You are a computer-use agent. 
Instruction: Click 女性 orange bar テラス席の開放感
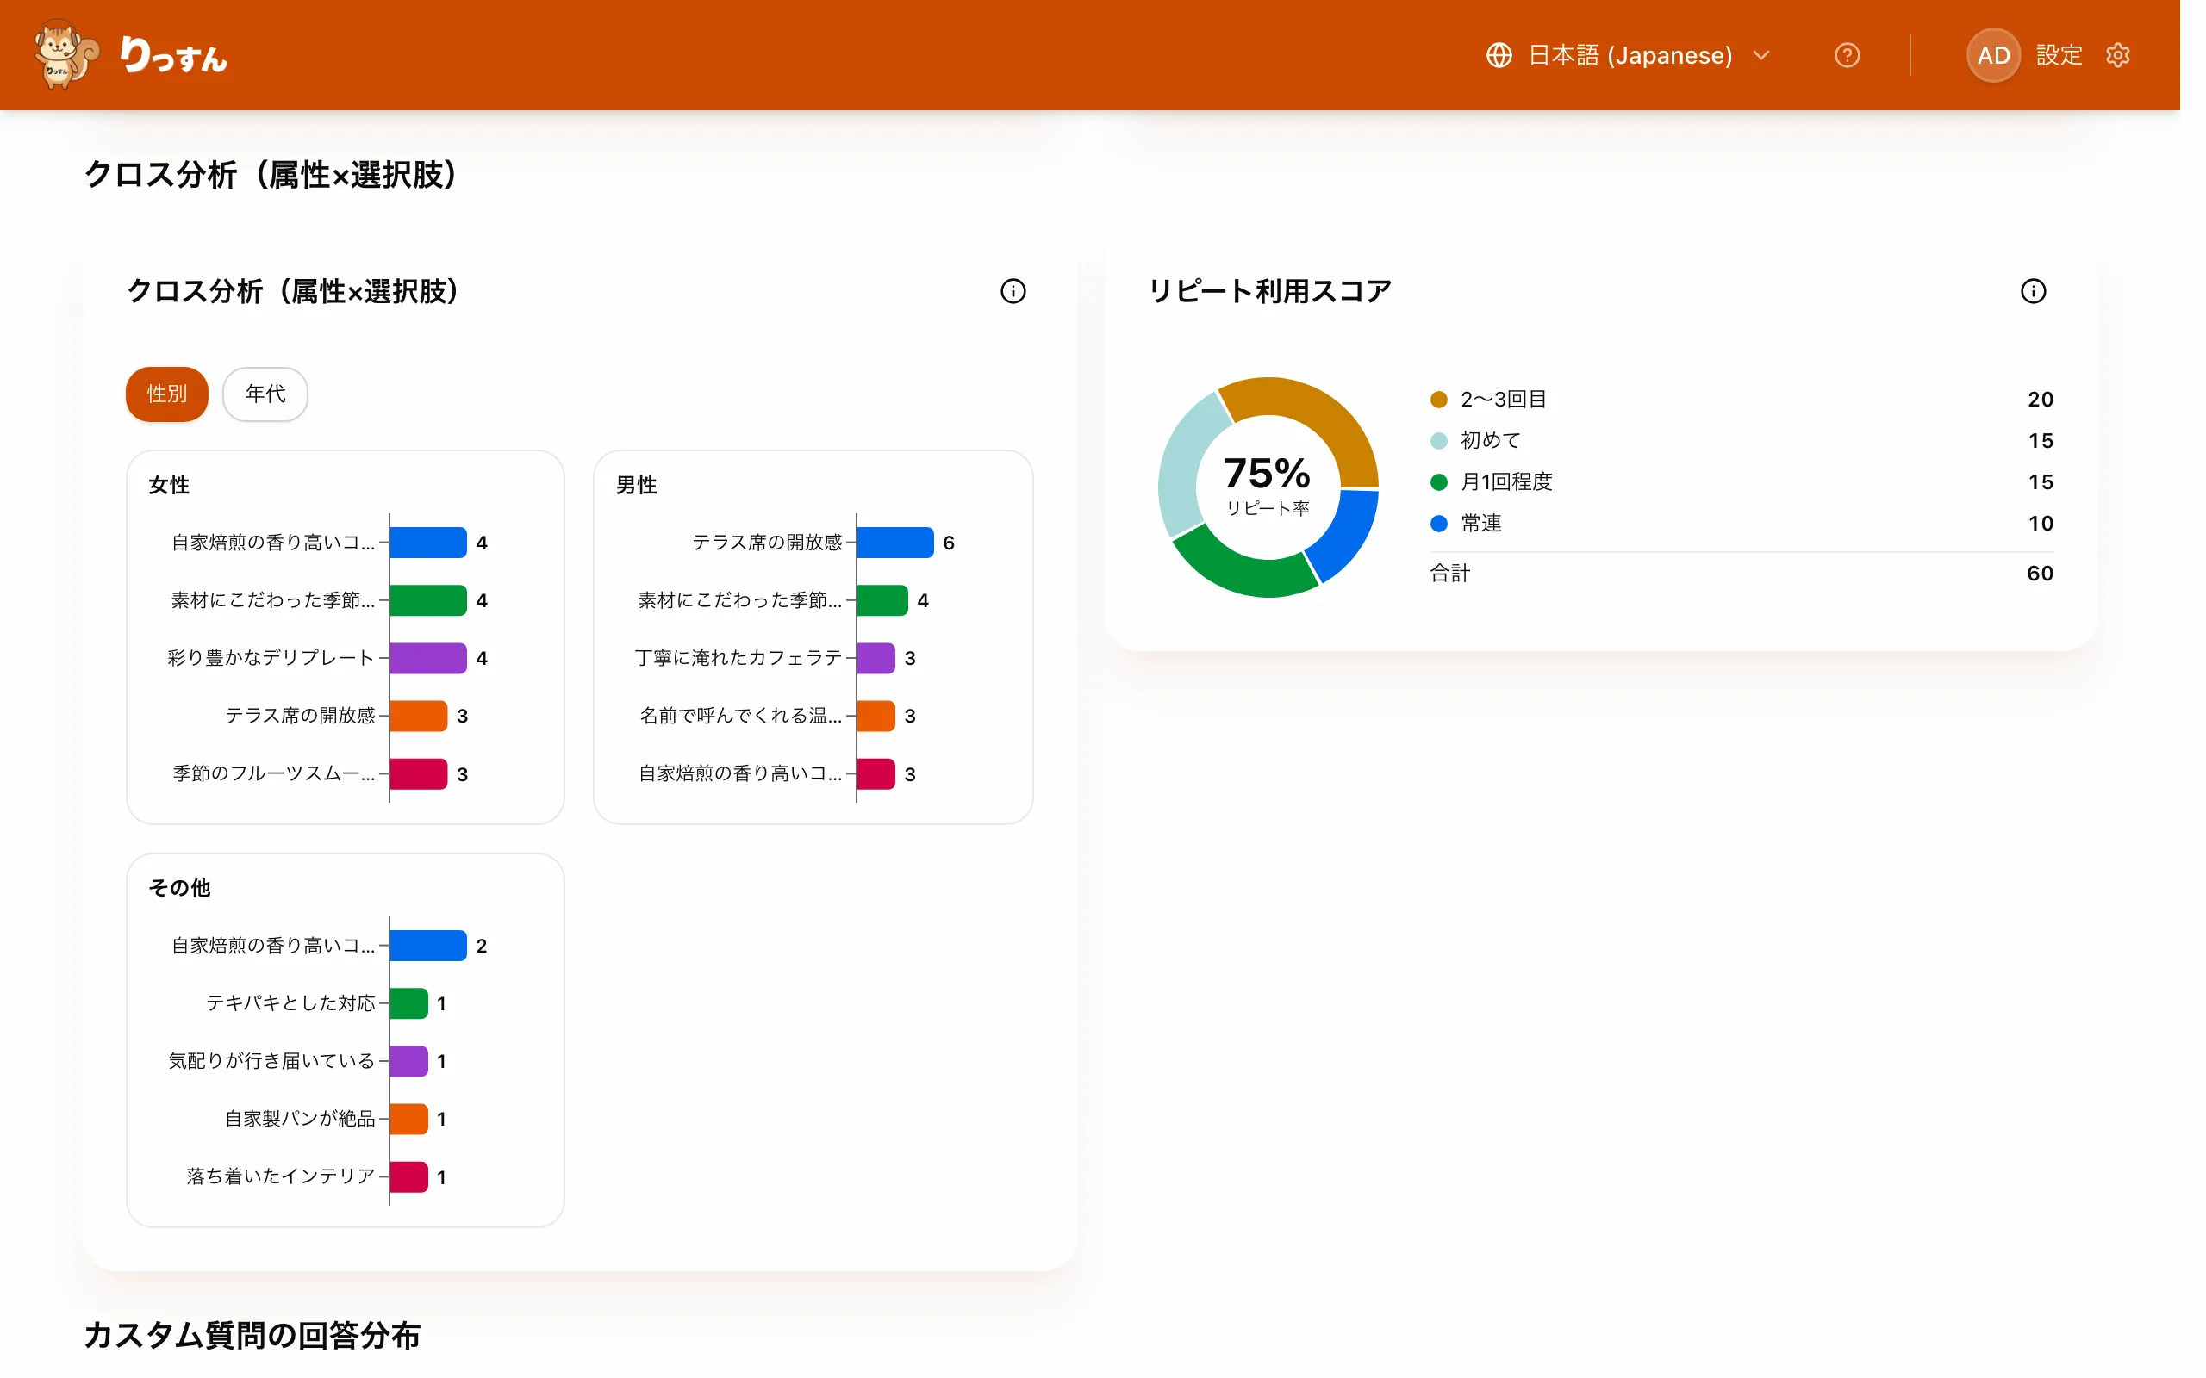[x=419, y=716]
